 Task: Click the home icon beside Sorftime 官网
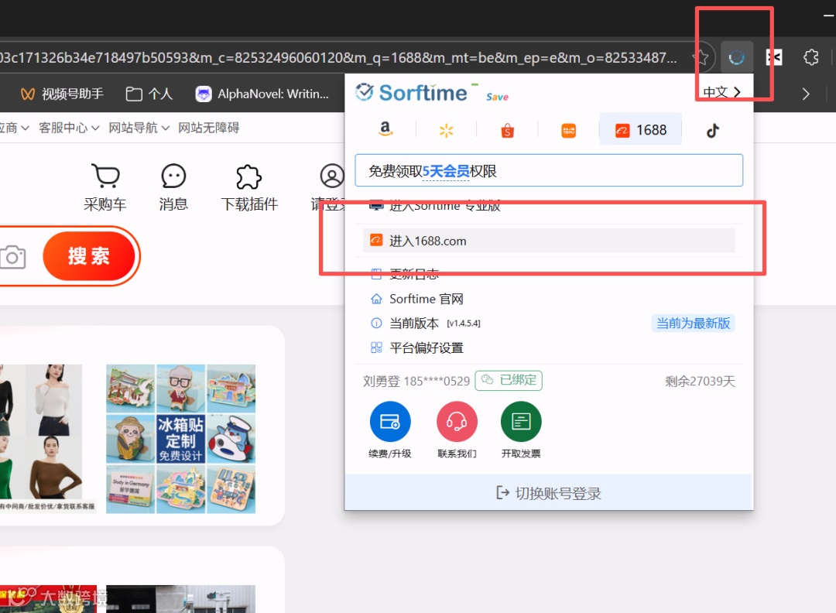click(376, 299)
